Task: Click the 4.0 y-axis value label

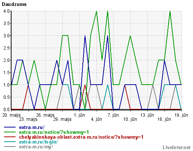Action: point(6,11)
